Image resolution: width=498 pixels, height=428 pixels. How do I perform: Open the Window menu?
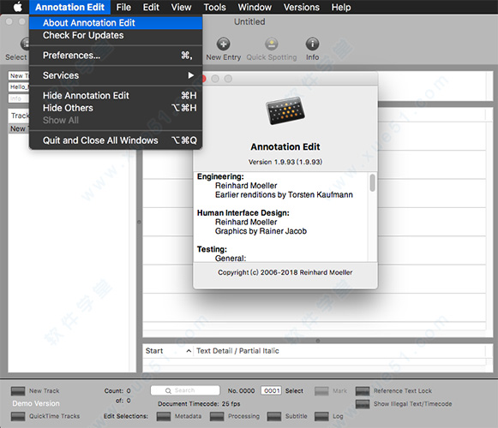point(255,7)
